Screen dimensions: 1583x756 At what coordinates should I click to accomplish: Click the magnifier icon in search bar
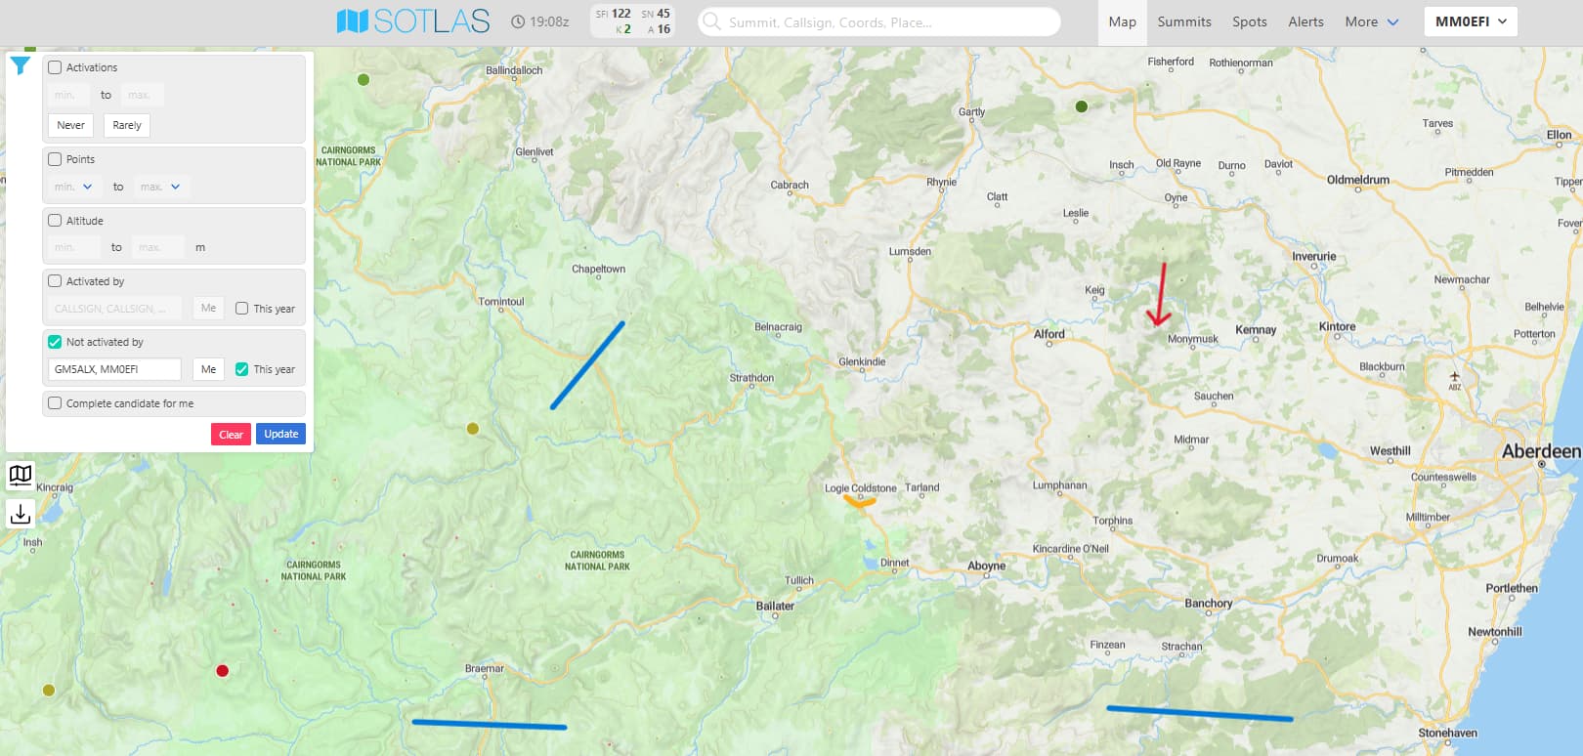pyautogui.click(x=712, y=21)
